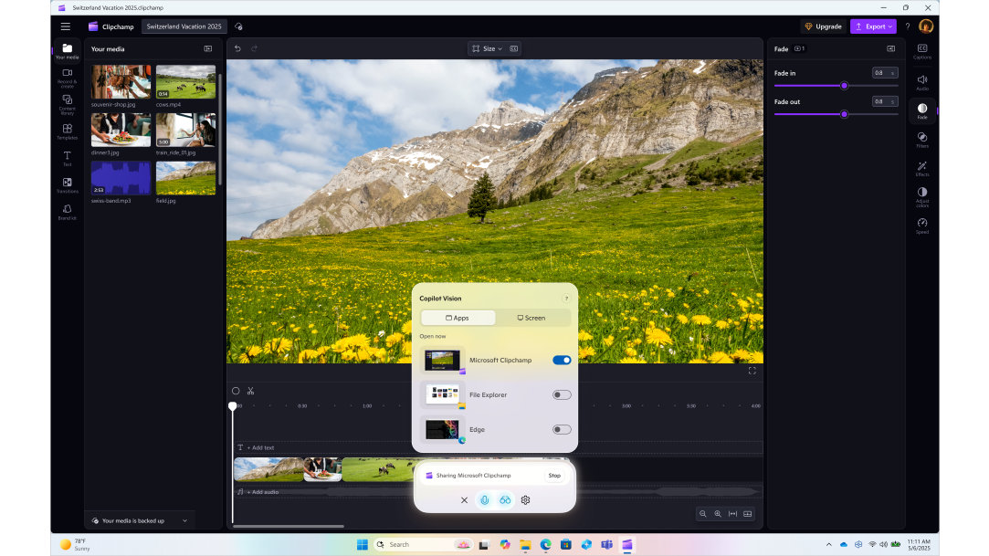Switch to the Apps tab
This screenshot has width=989, height=556.
pyautogui.click(x=458, y=318)
